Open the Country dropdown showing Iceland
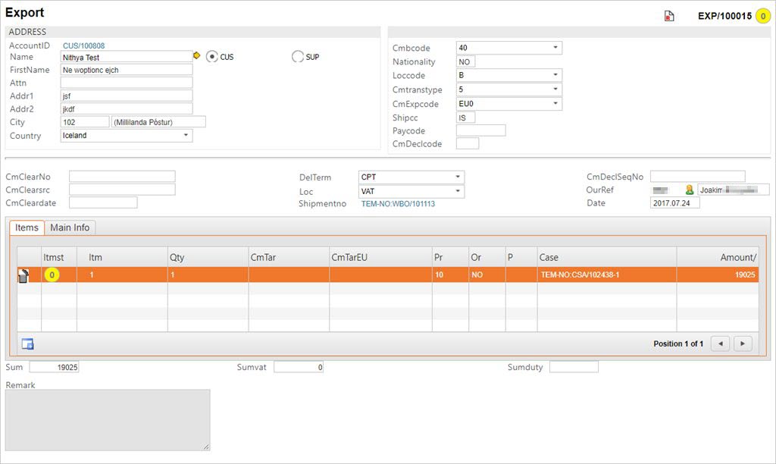The width and height of the screenshot is (776, 464). click(x=127, y=136)
